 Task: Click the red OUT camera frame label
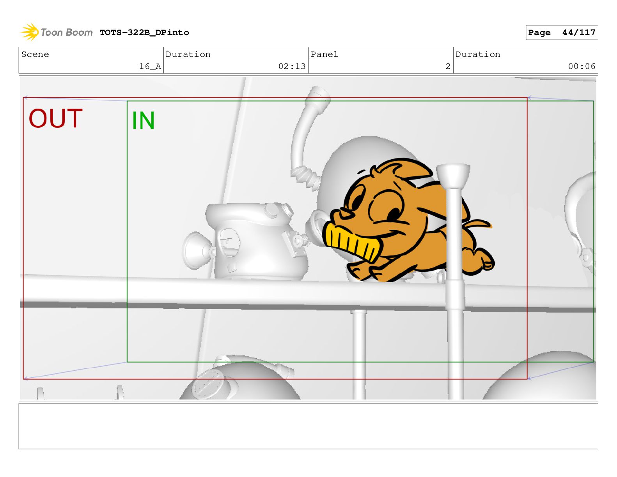55,119
